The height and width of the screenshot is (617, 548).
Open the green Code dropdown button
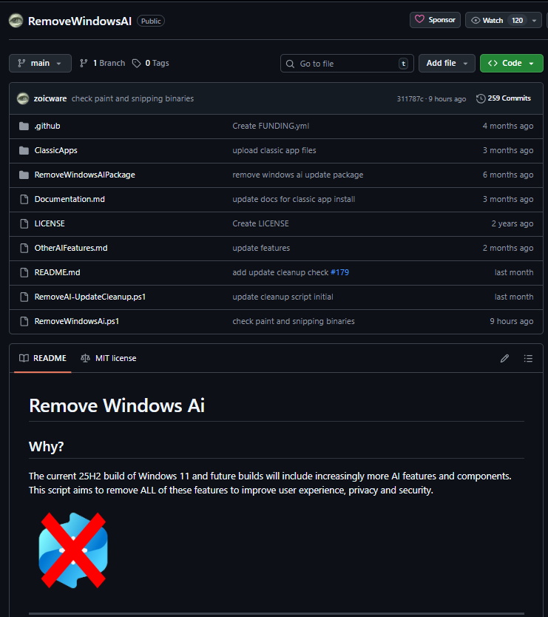(x=512, y=64)
